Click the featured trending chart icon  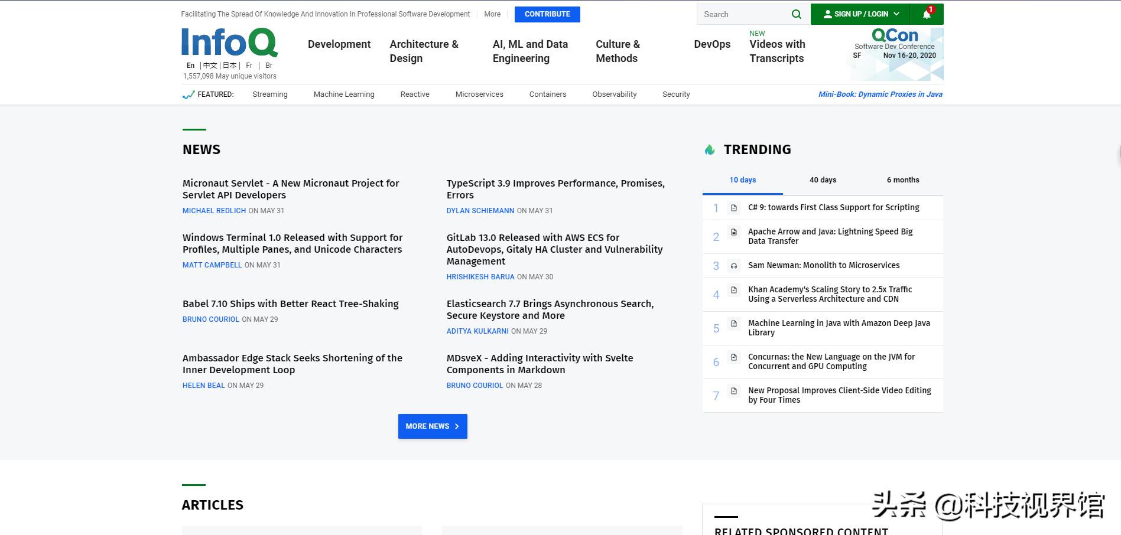coord(189,94)
